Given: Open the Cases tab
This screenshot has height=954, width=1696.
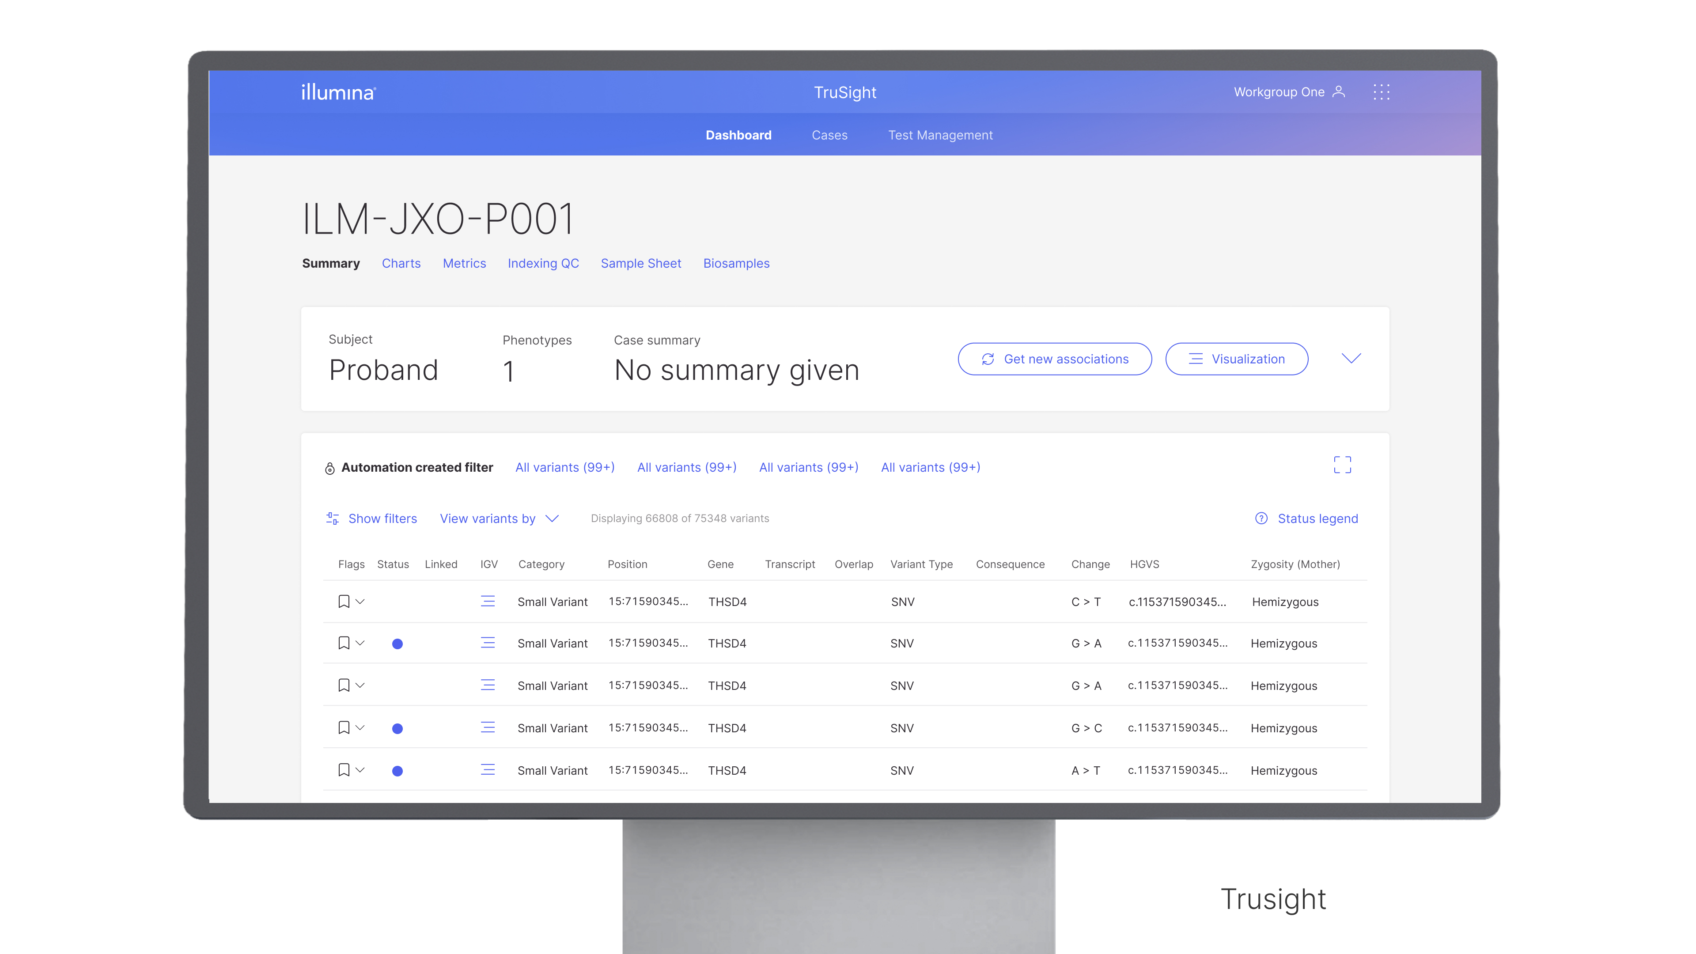Looking at the screenshot, I should point(829,135).
